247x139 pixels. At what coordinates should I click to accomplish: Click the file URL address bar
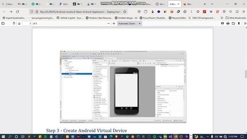(80, 12)
